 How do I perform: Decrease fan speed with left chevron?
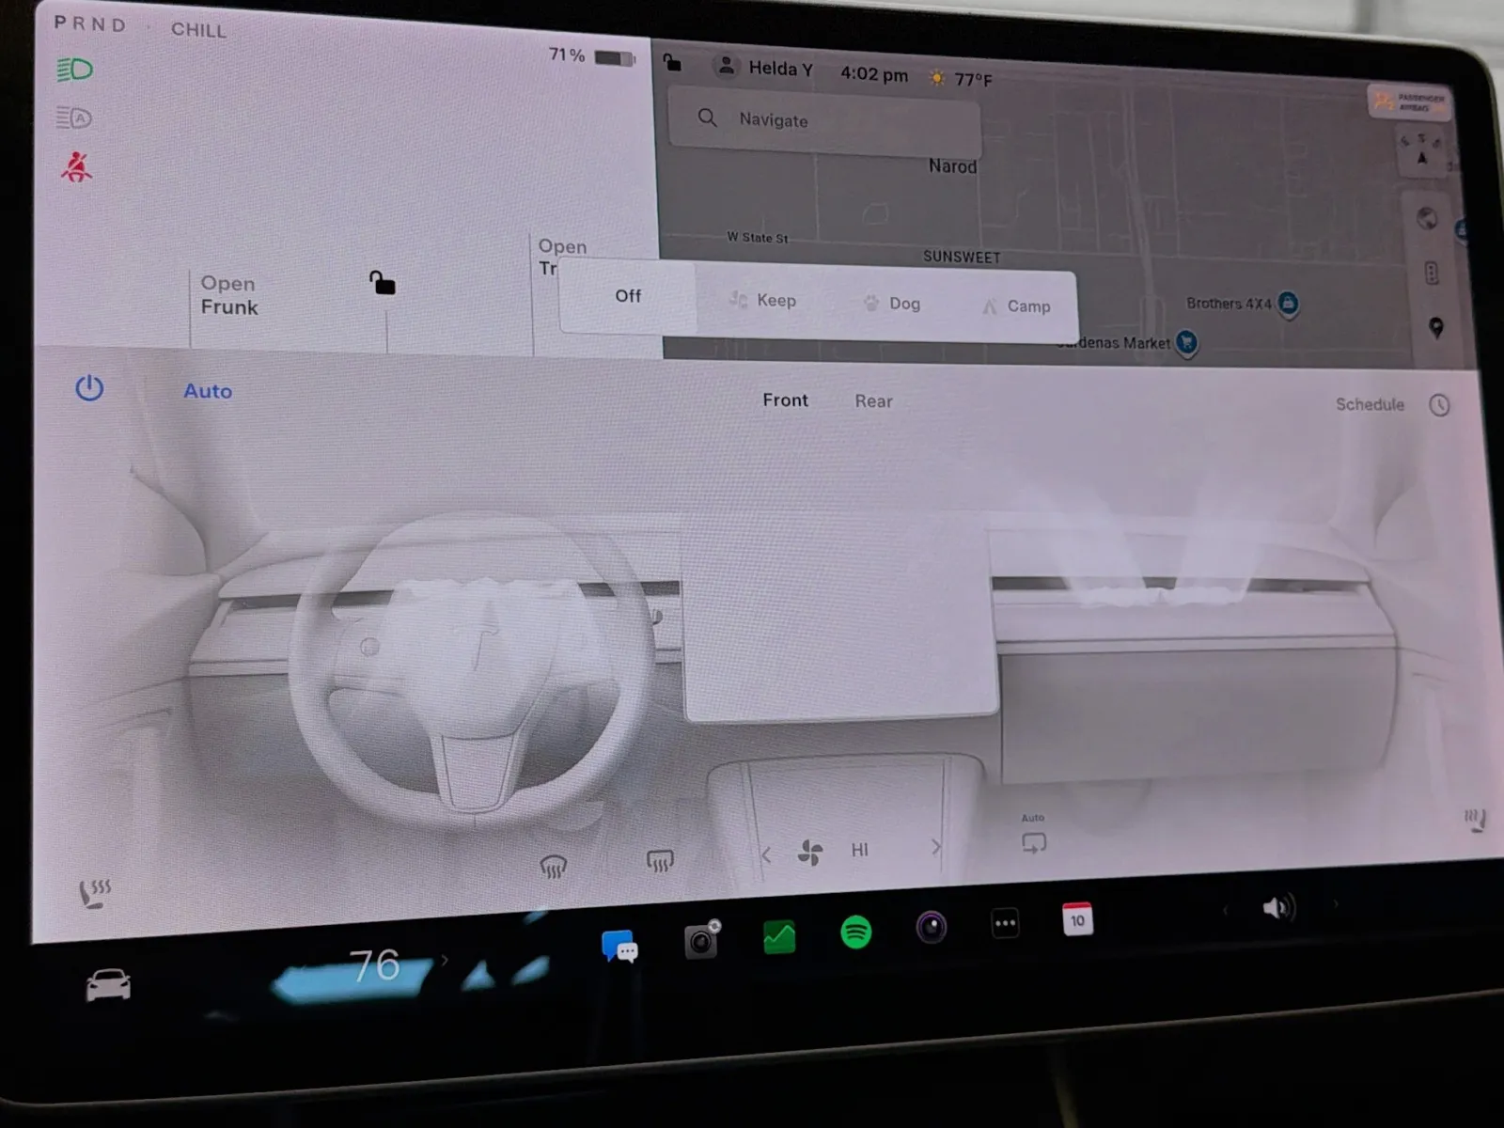[766, 854]
